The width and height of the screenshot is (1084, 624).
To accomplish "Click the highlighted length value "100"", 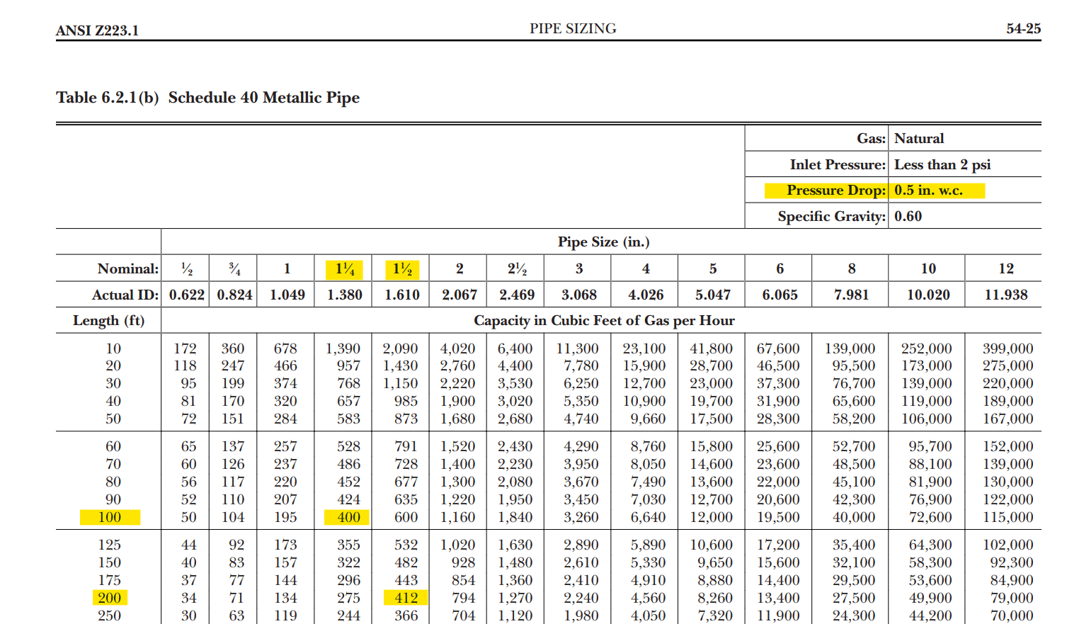I will (110, 517).
